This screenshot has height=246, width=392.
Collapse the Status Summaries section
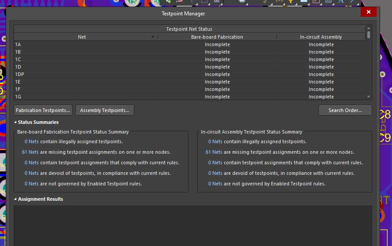16,122
